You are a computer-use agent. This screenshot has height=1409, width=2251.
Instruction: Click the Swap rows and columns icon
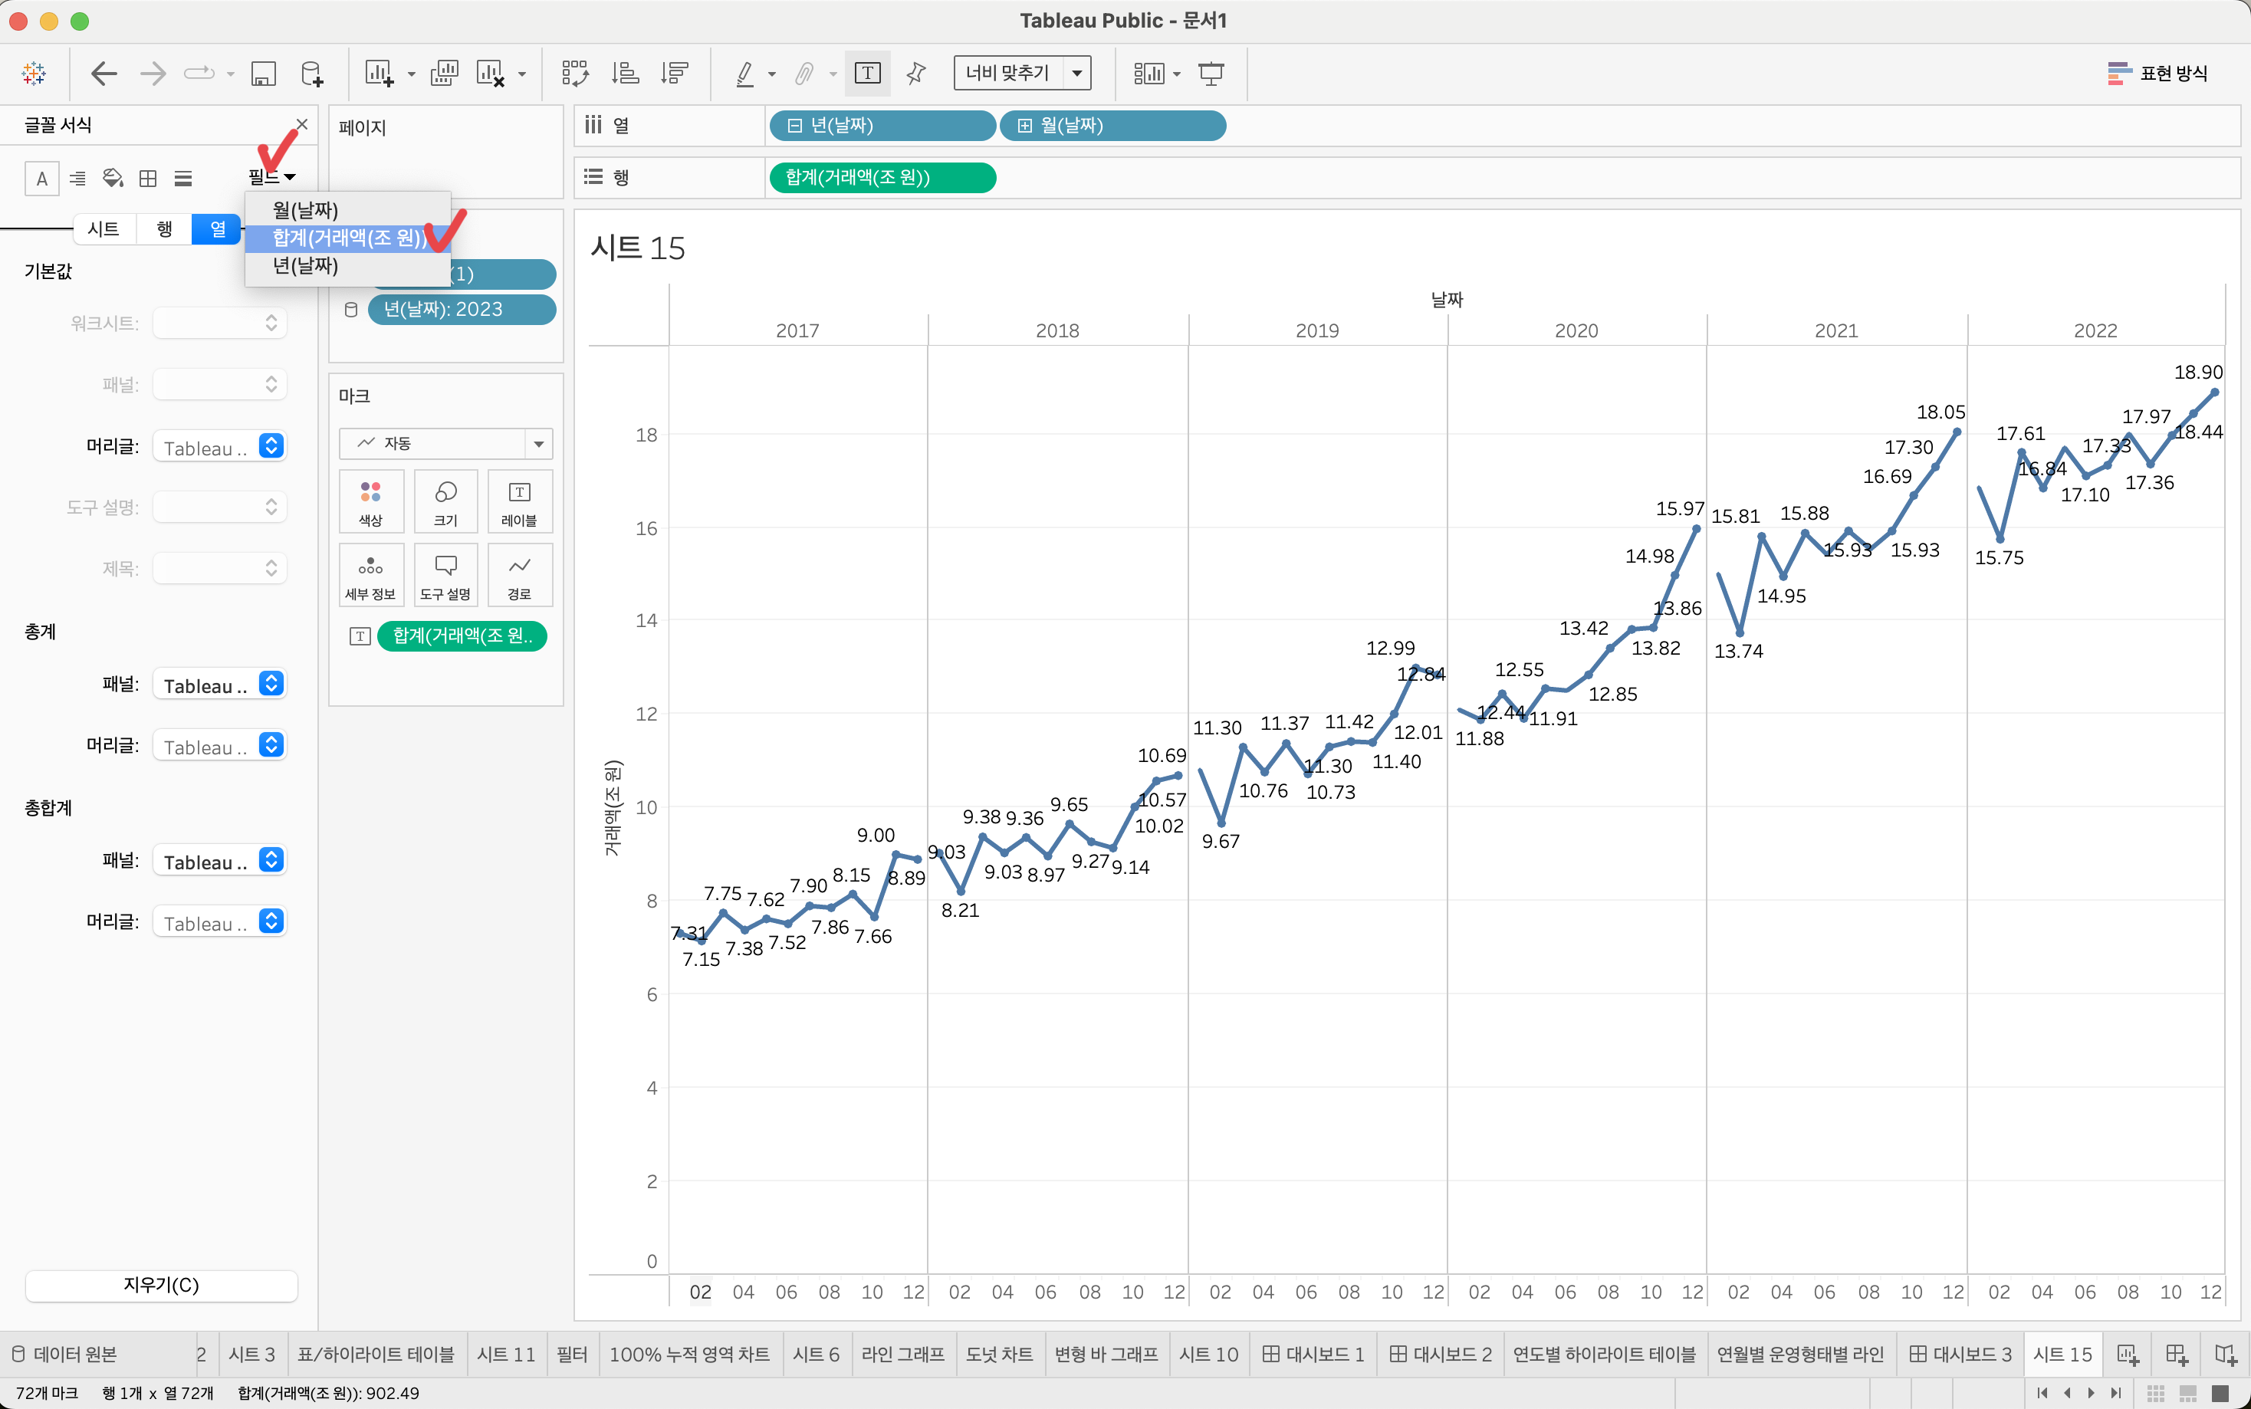(x=575, y=73)
